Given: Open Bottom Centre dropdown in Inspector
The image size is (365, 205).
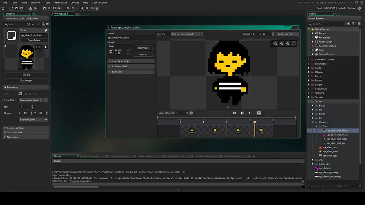Looking at the screenshot, I should (33, 120).
